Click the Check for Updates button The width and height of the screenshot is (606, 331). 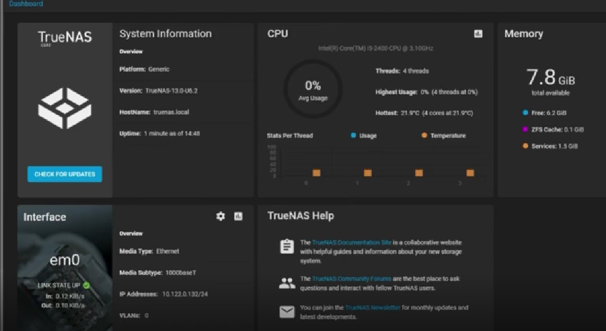coord(65,174)
